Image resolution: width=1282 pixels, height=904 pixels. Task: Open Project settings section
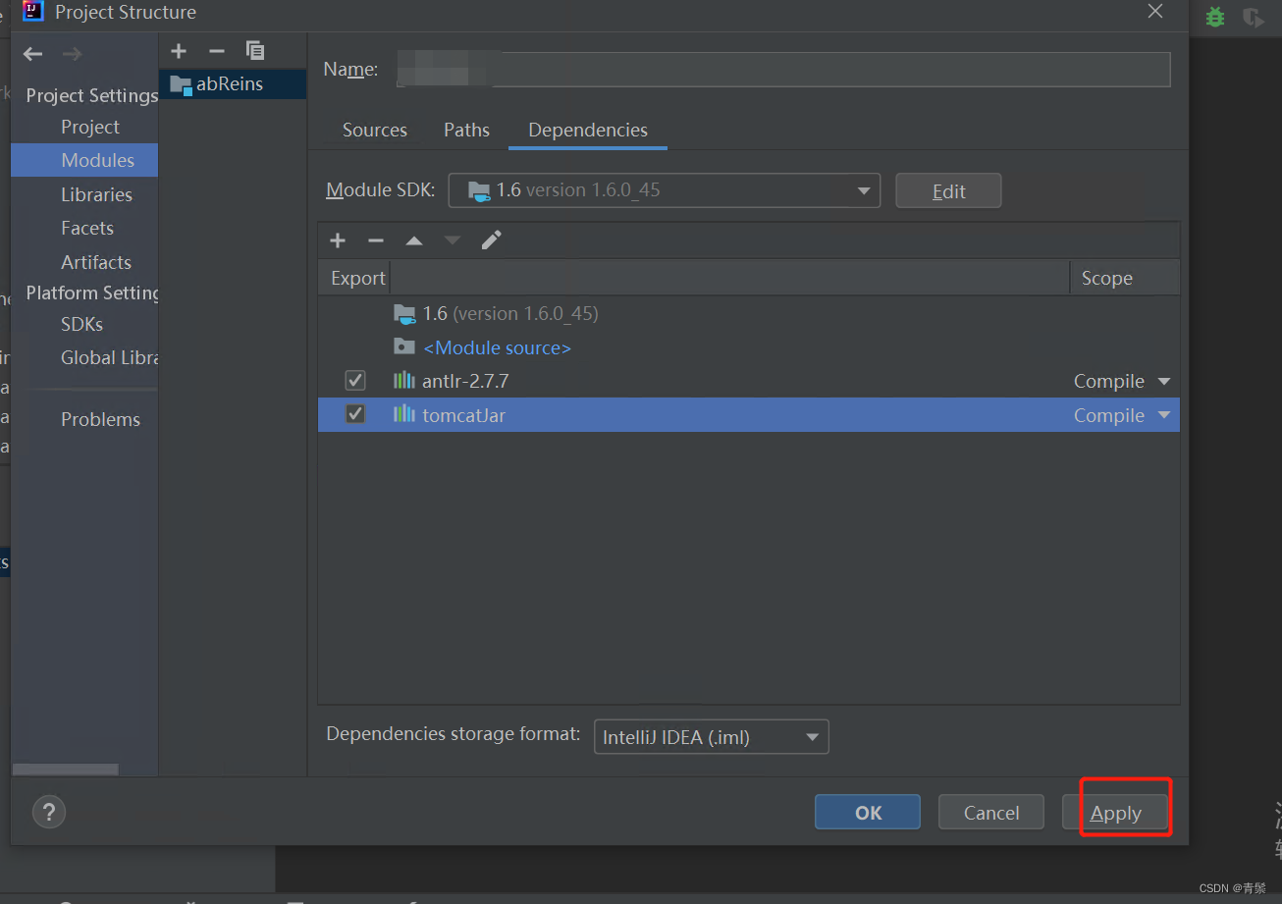[90, 127]
